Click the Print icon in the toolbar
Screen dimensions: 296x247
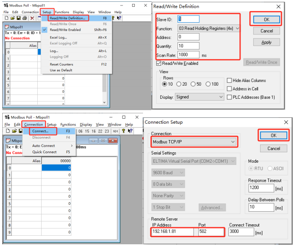[x=25, y=18]
